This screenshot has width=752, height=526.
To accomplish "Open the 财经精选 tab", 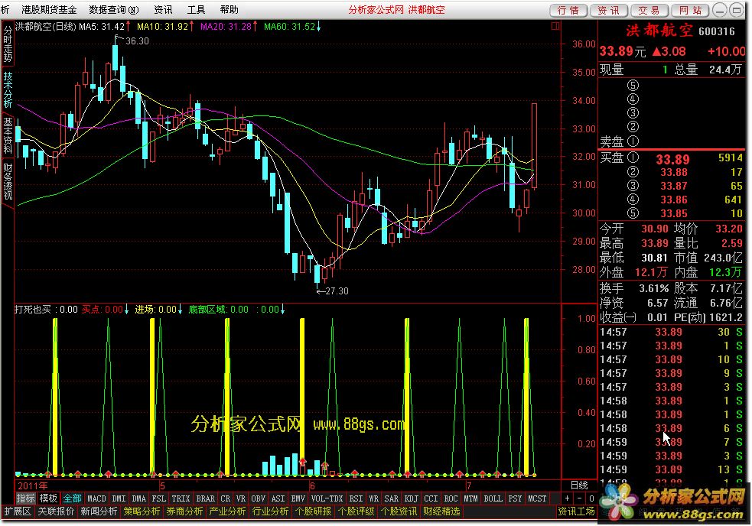I will (441, 511).
